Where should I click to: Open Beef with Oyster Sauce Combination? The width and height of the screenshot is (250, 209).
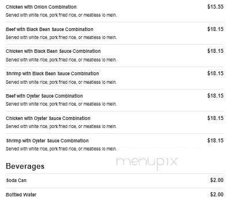[44, 96]
